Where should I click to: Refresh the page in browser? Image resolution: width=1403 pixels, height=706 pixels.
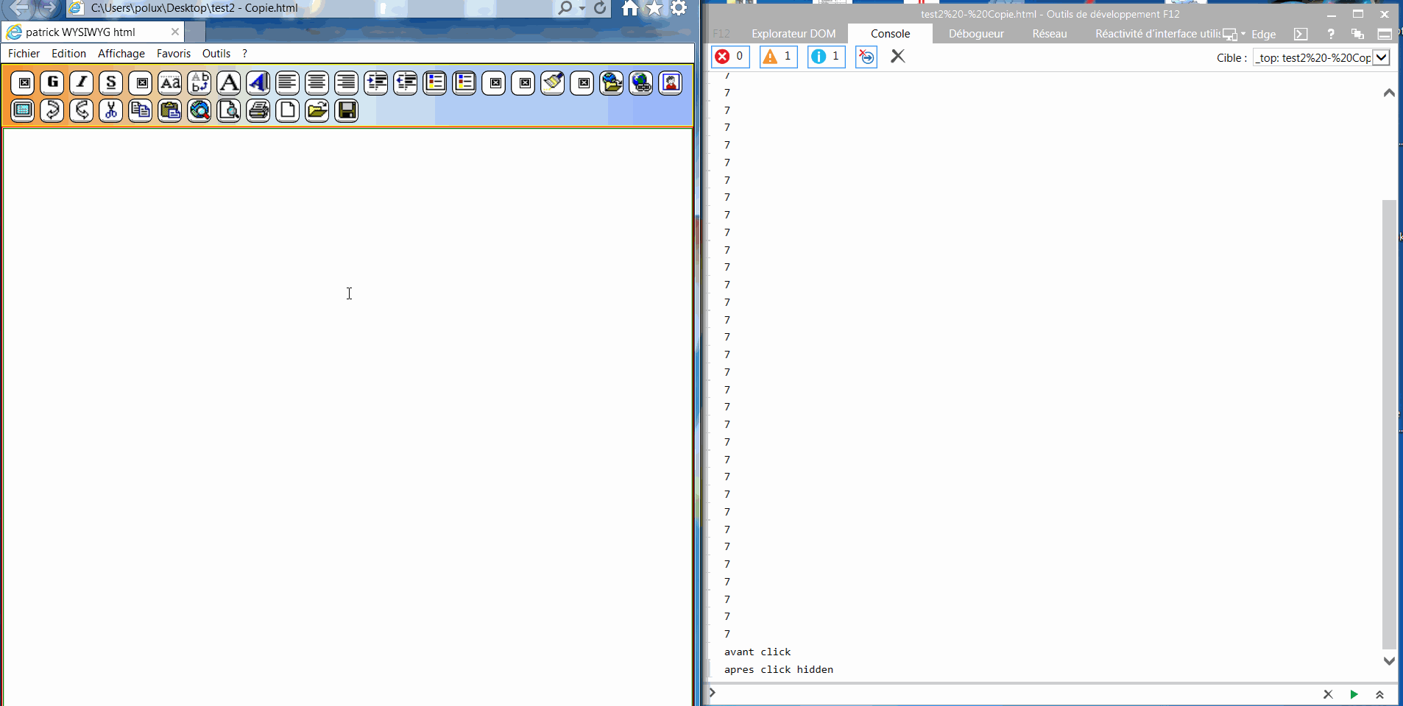(601, 8)
